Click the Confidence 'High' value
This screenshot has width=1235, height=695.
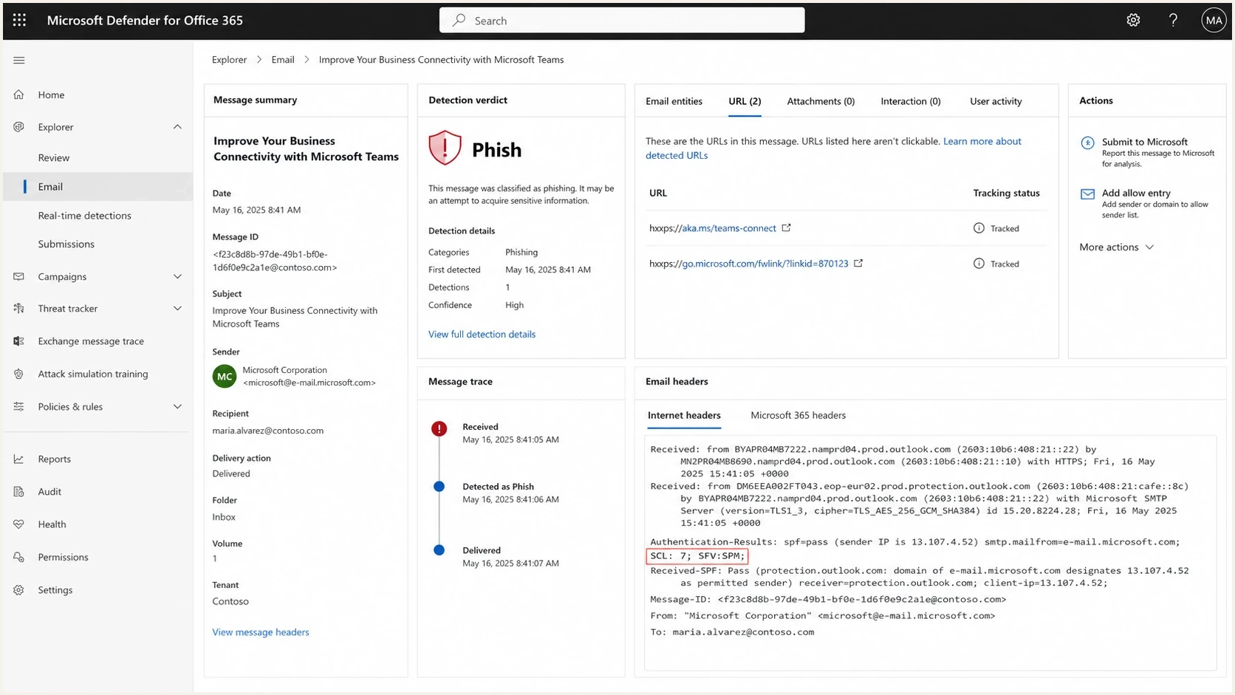[514, 305]
